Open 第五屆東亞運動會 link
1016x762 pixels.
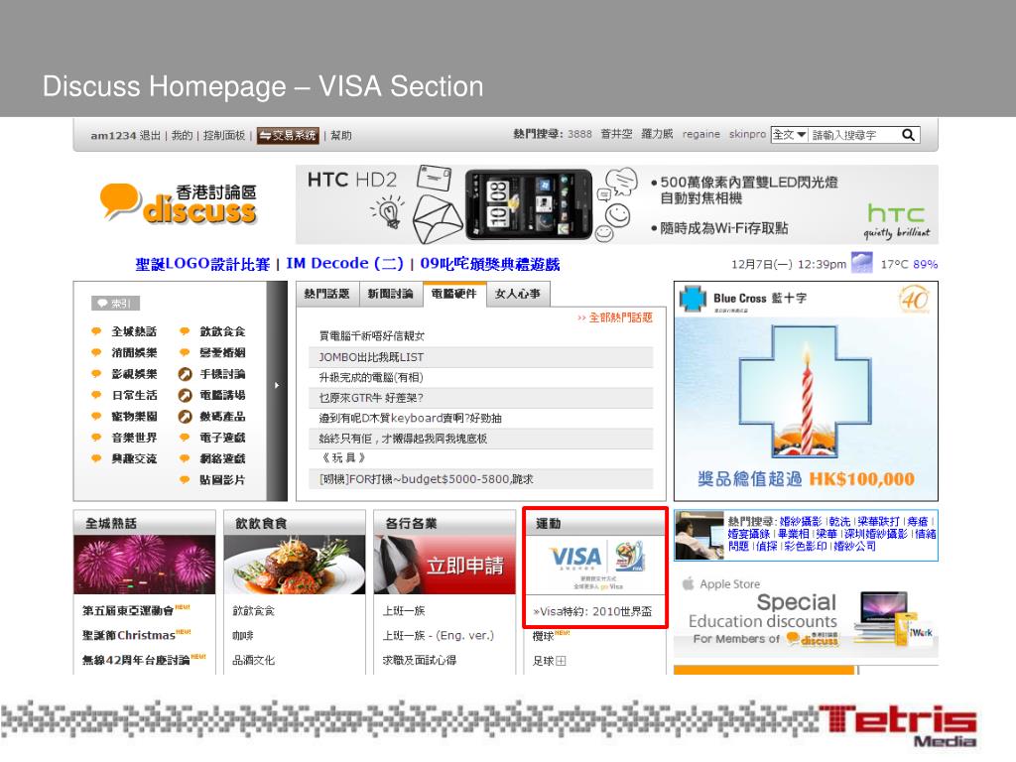coord(128,610)
